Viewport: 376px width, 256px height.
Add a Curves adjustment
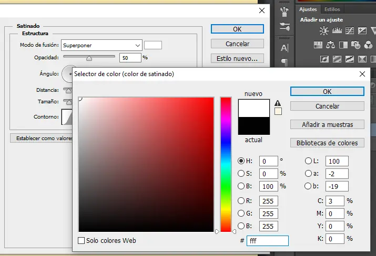[x=350, y=31]
